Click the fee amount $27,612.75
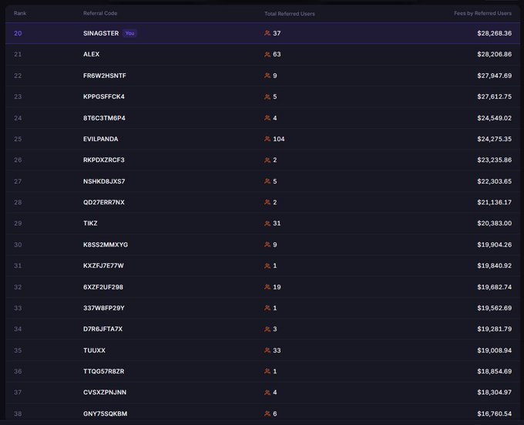Image resolution: width=524 pixels, height=425 pixels. point(494,96)
